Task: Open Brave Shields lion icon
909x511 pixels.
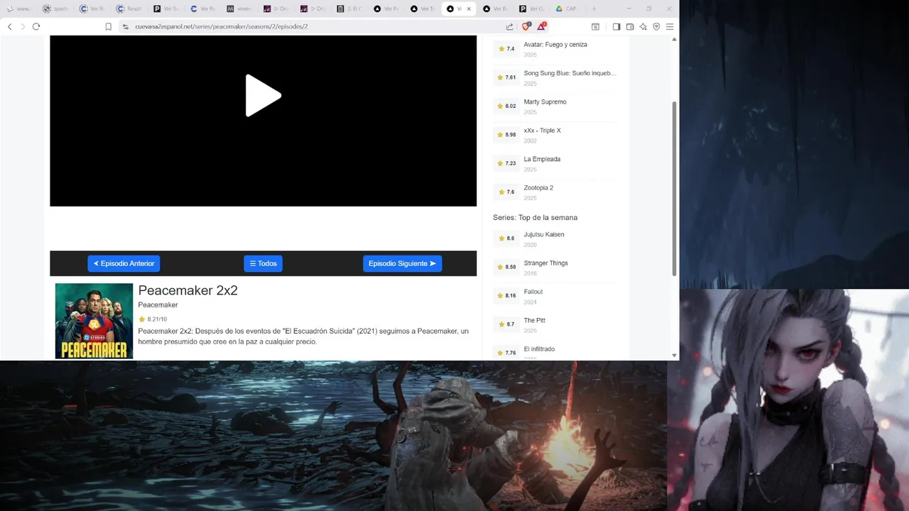Action: coord(526,26)
